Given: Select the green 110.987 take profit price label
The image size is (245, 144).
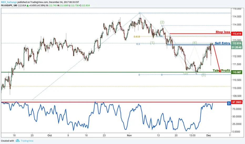Looking at the screenshot, I should 237,72.
